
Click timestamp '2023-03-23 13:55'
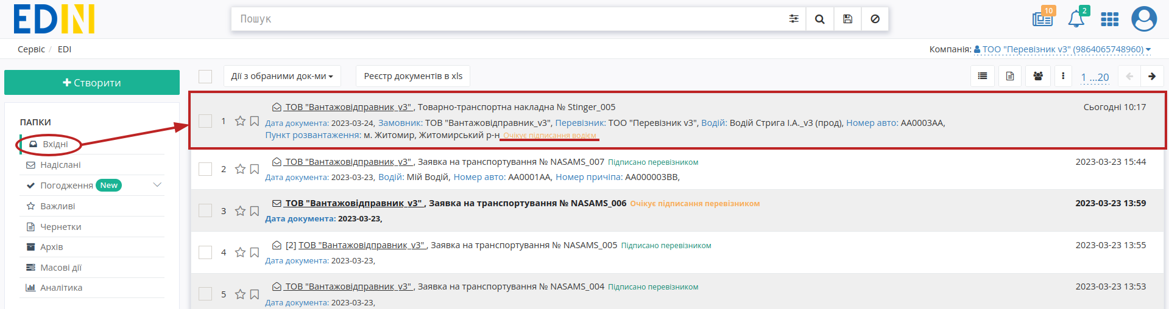coord(1111,245)
